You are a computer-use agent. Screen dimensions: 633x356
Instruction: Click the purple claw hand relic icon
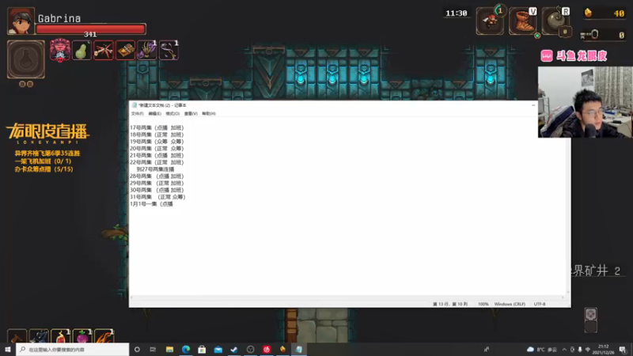click(x=147, y=51)
